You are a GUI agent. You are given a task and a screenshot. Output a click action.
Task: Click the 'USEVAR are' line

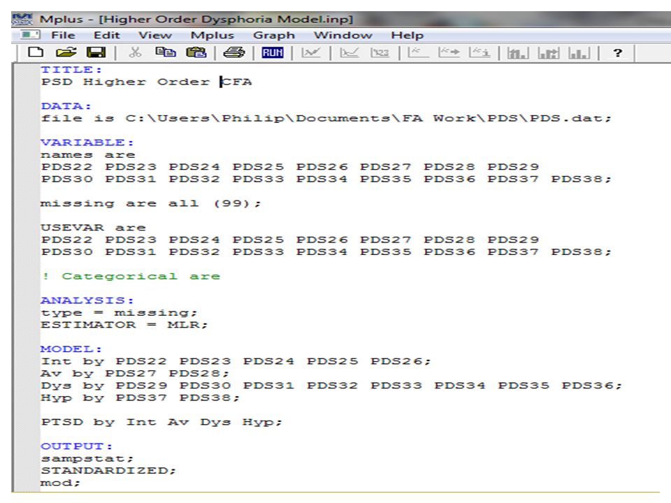[x=93, y=228]
